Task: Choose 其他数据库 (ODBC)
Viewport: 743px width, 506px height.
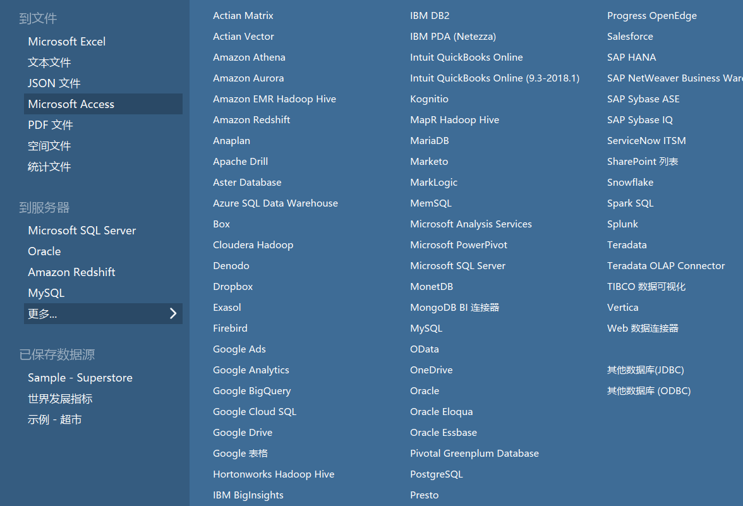Action: click(649, 391)
